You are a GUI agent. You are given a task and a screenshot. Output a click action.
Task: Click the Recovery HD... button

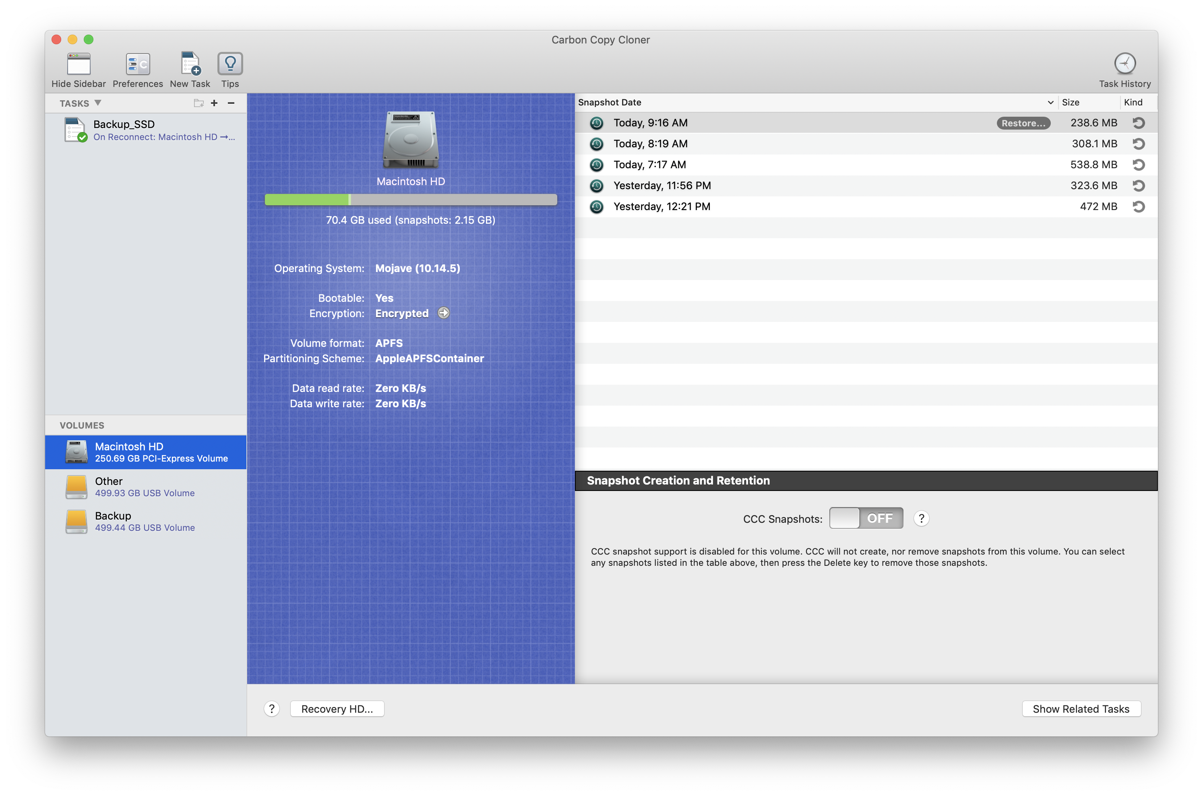click(337, 709)
